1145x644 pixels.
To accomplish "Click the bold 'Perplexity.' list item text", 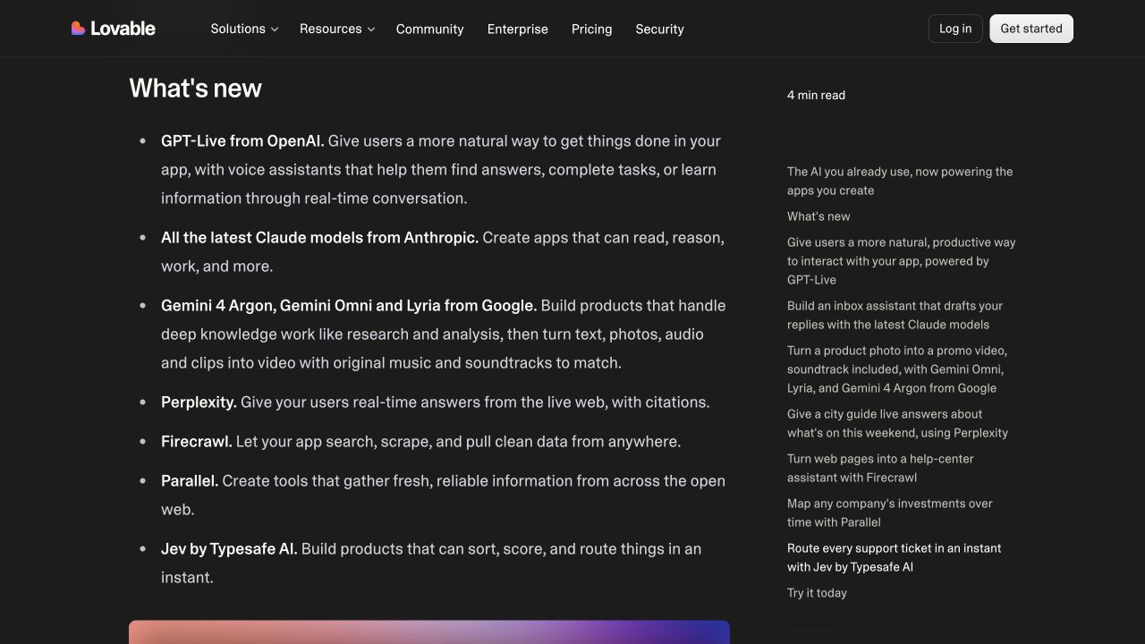I will (199, 402).
